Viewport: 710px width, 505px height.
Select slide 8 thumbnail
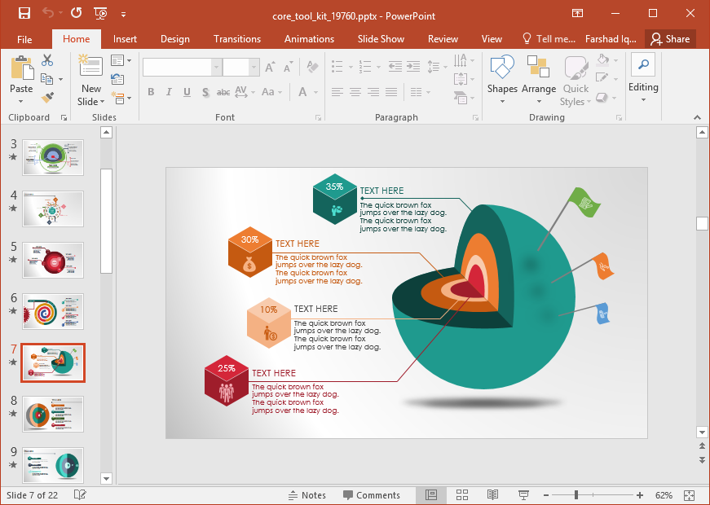coord(53,414)
